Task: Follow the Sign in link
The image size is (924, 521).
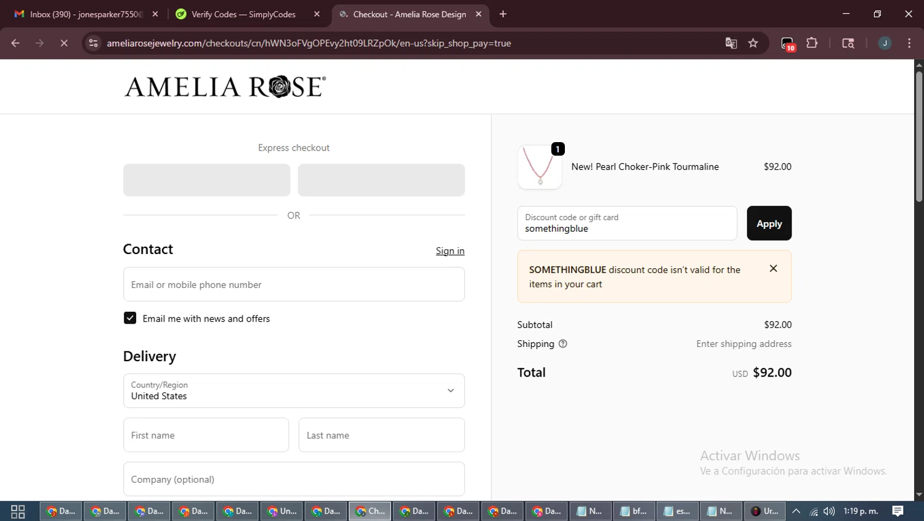Action: (450, 251)
